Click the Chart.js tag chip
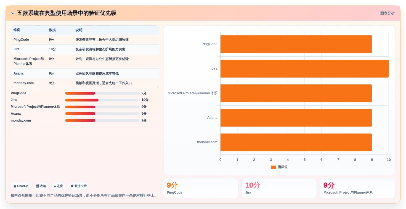Image resolution: width=406 pixels, height=209 pixels. pyautogui.click(x=21, y=186)
